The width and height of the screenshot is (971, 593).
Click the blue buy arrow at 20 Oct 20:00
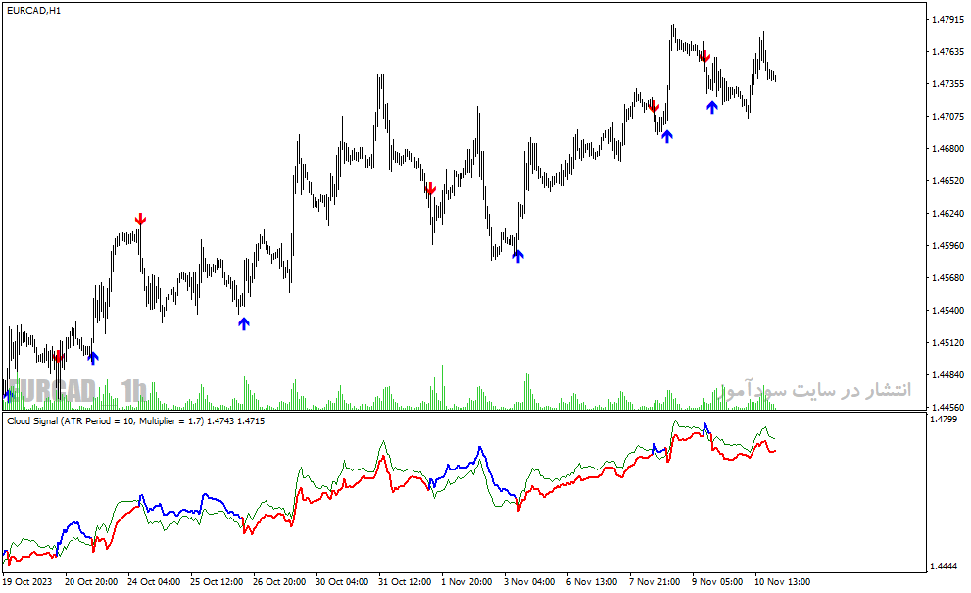(x=93, y=357)
